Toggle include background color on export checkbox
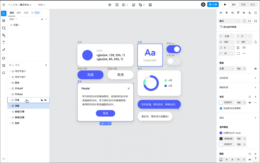This screenshot has width=260, height=163. tap(221, 108)
